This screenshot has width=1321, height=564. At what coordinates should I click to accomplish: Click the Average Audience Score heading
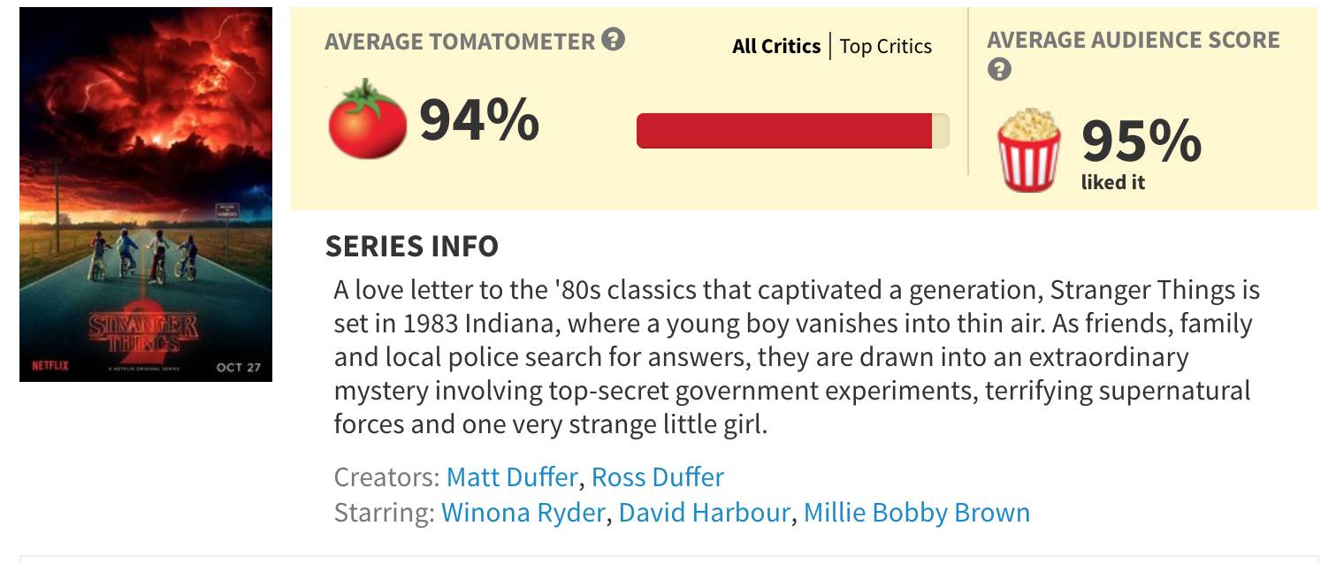[x=1133, y=40]
